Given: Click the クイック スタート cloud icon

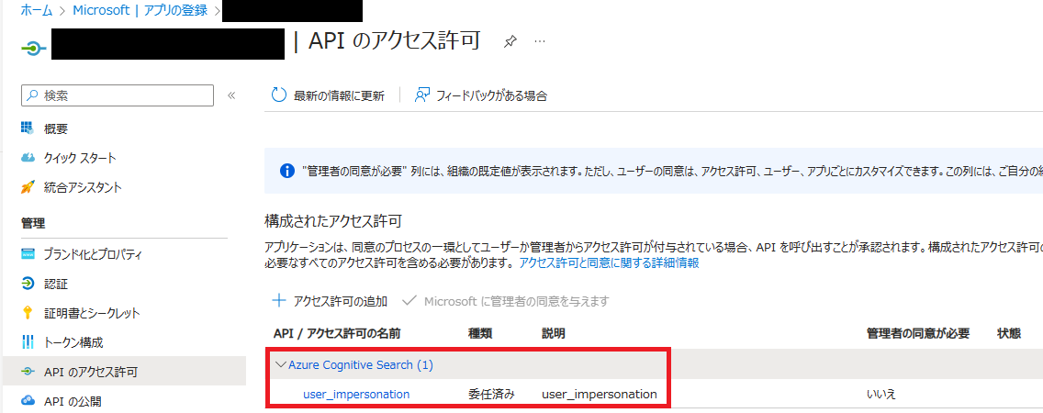Looking at the screenshot, I should click(28, 158).
